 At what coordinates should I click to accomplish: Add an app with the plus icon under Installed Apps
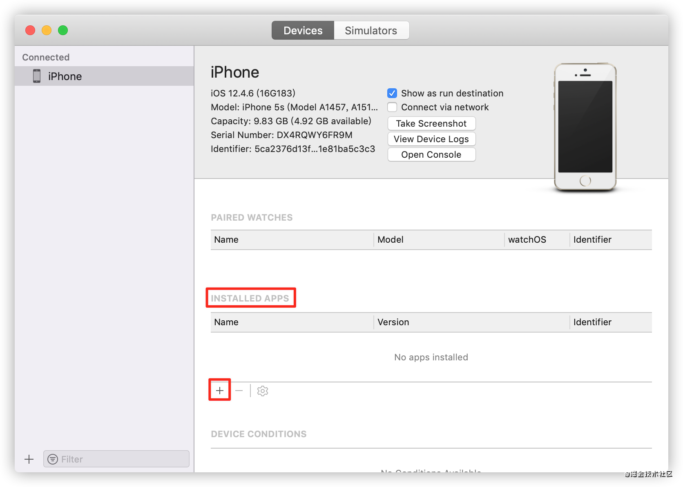tap(220, 391)
